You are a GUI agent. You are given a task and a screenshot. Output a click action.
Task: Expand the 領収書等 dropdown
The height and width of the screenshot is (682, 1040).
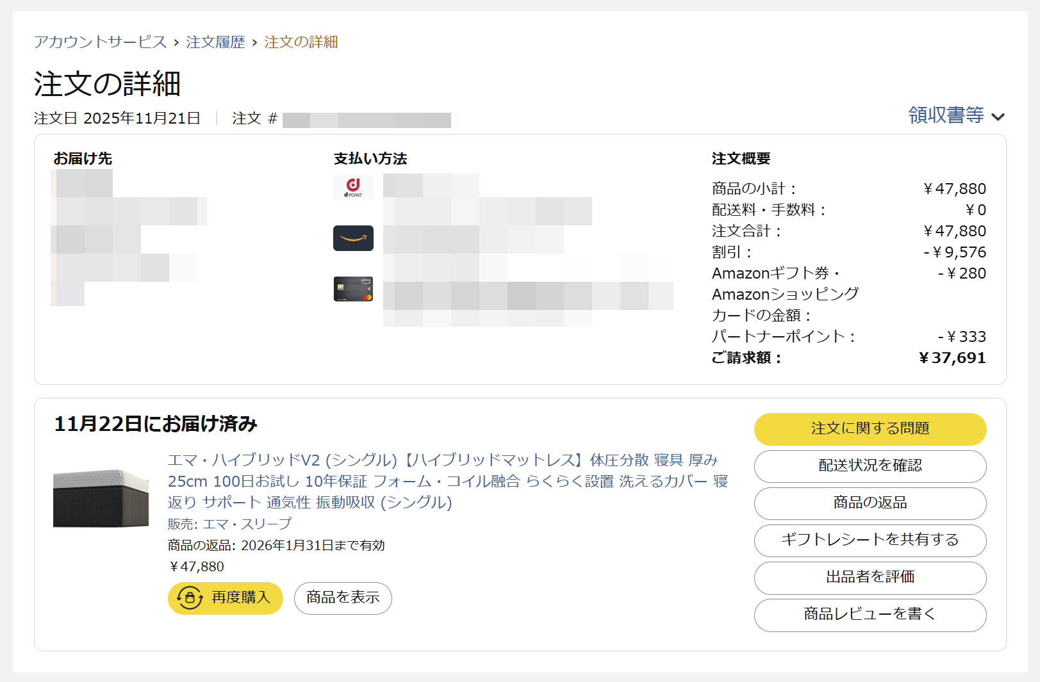click(x=946, y=115)
